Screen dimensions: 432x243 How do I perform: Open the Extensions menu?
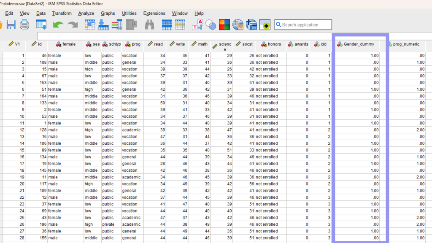coord(154,13)
